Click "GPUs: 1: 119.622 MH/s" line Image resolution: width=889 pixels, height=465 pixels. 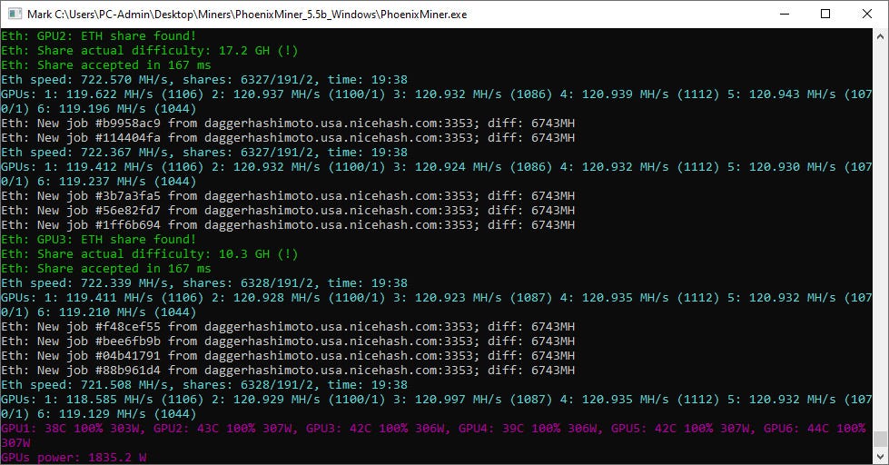(437, 94)
